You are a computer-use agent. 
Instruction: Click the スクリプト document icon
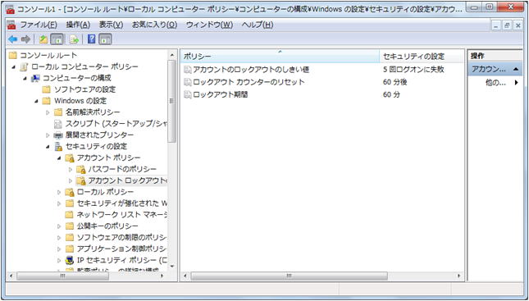click(x=58, y=124)
